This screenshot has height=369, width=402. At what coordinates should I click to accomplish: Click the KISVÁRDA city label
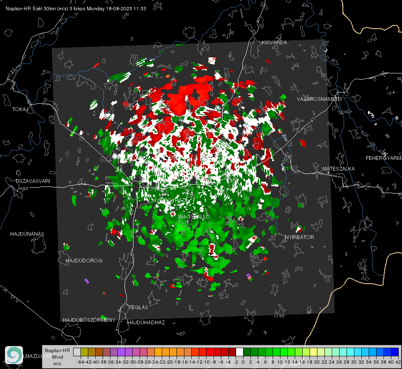[274, 43]
